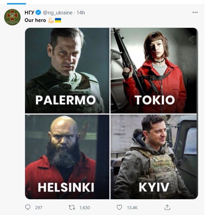Open the PALERMO image panel
Image resolution: width=209 pixels, height=215 pixels.
click(67, 70)
